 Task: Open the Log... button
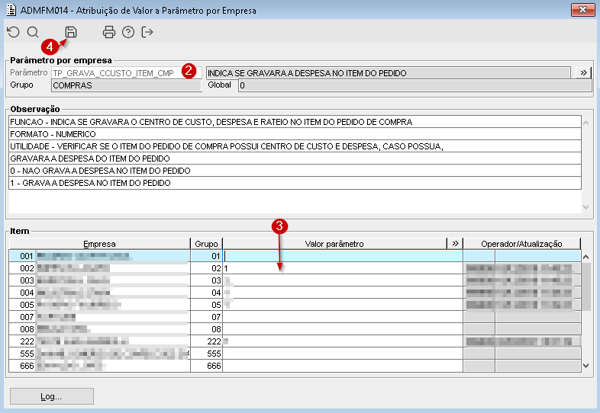coord(52,396)
